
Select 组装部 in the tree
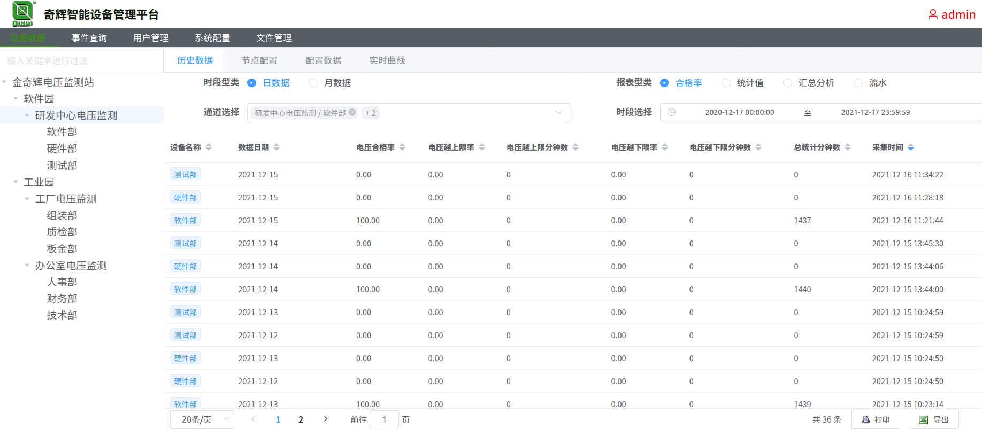[62, 215]
